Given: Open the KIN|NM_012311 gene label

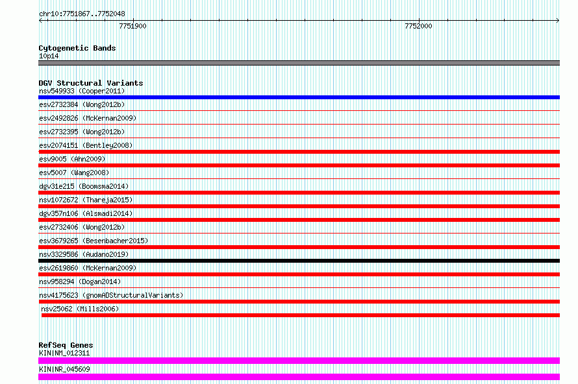Looking at the screenshot, I should [x=64, y=353].
